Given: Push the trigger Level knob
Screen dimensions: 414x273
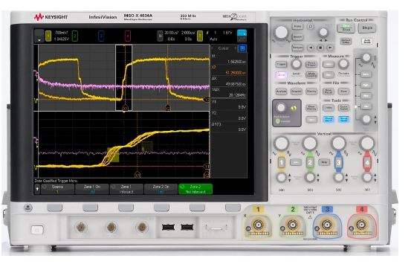Looking at the screenshot, I should [x=297, y=64].
